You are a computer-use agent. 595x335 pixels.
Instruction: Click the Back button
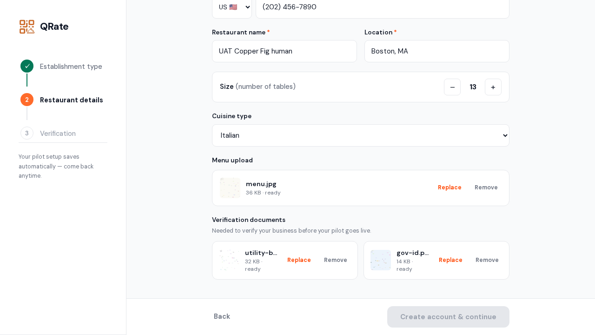click(222, 316)
